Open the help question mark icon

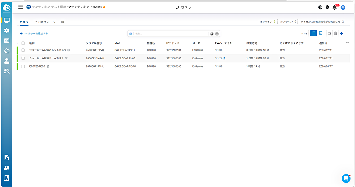(x=327, y=7)
